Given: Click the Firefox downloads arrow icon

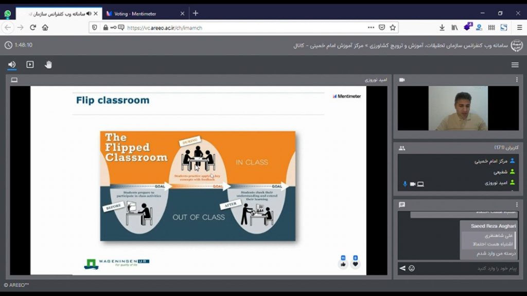Looking at the screenshot, I should 442,28.
